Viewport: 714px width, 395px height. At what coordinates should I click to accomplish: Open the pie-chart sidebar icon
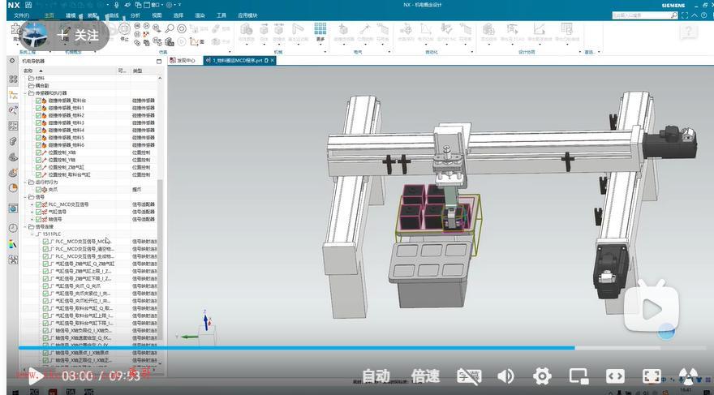click(x=13, y=188)
